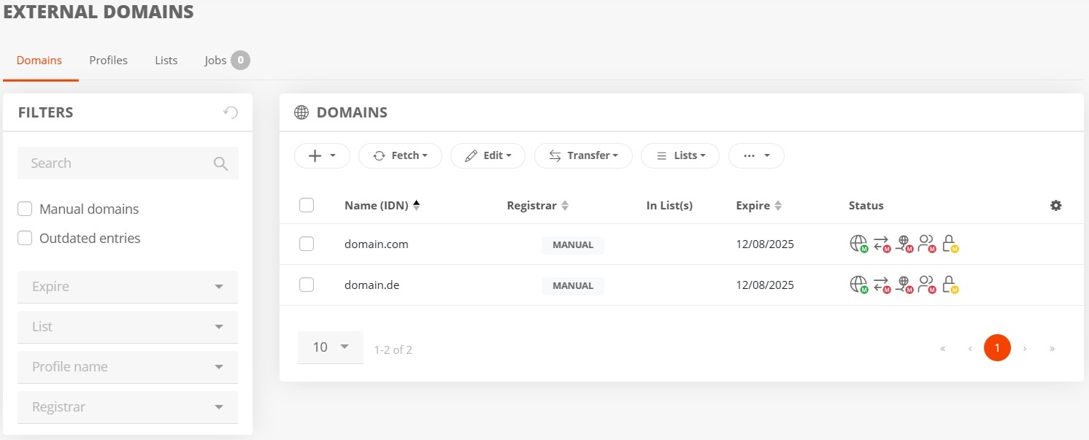Switch to the Profiles tab
The image size is (1089, 440).
[109, 61]
